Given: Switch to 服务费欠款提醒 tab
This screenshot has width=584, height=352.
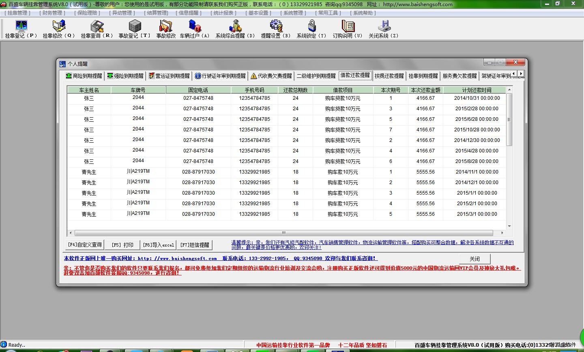Looking at the screenshot, I should (x=459, y=76).
